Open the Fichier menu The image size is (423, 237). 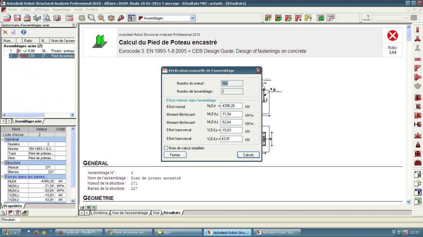(x=12, y=9)
